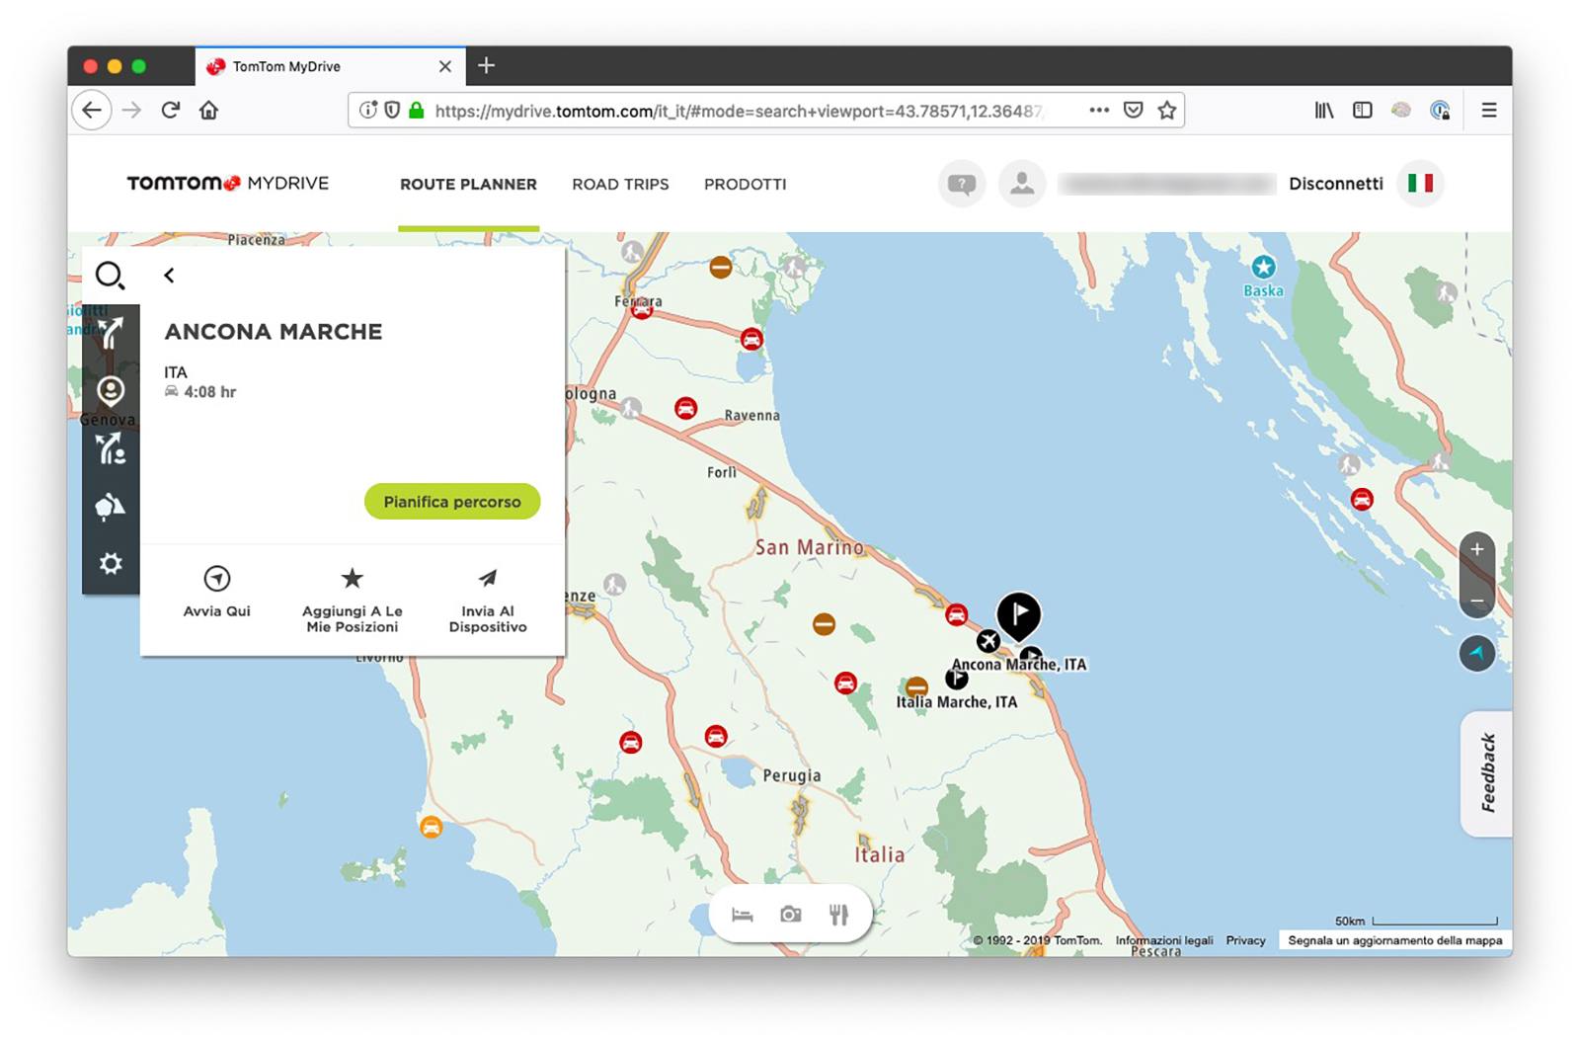Open the Feedback side tab
The image size is (1580, 1046).
point(1487,773)
